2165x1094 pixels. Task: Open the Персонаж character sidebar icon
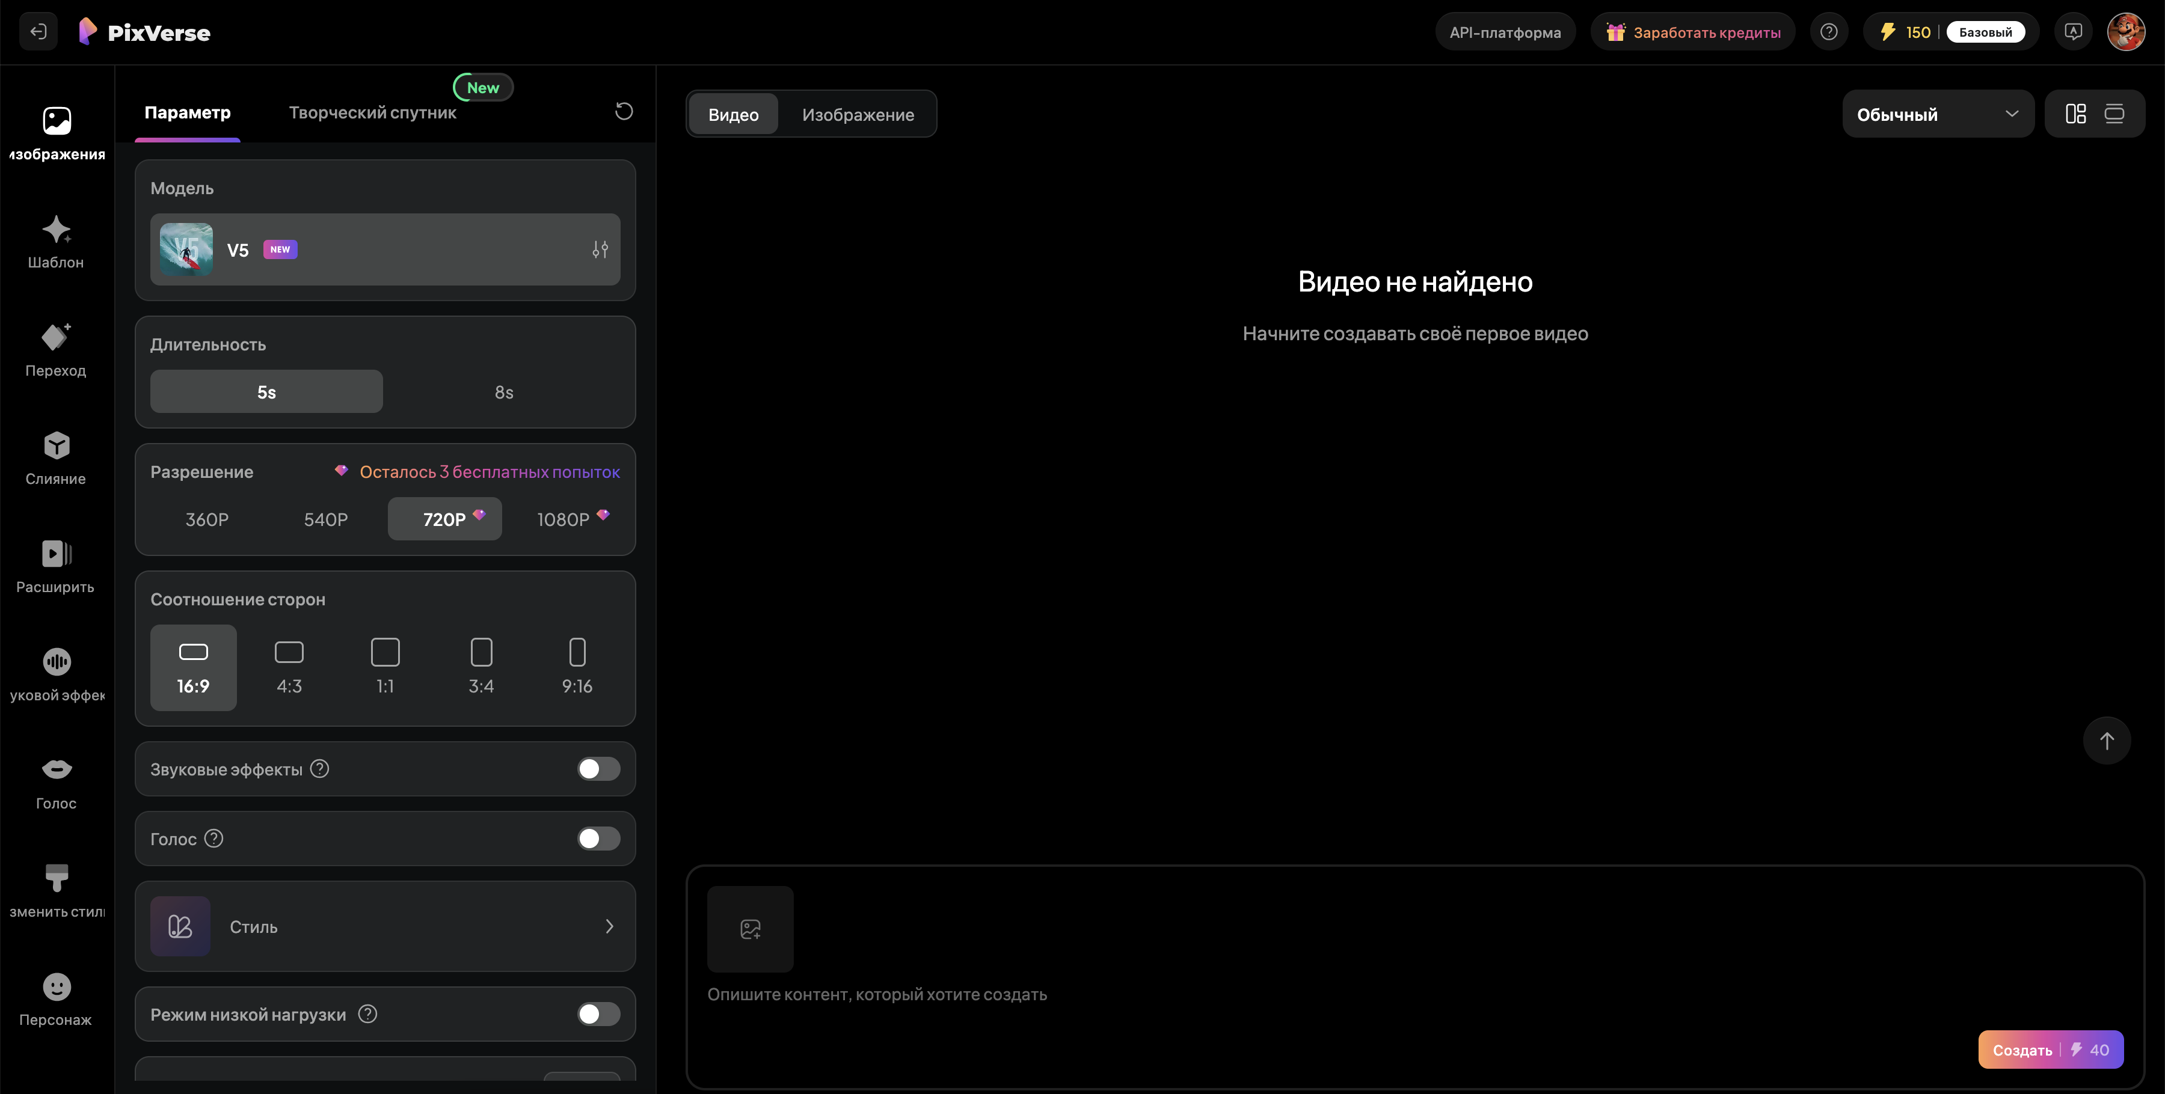point(57,987)
